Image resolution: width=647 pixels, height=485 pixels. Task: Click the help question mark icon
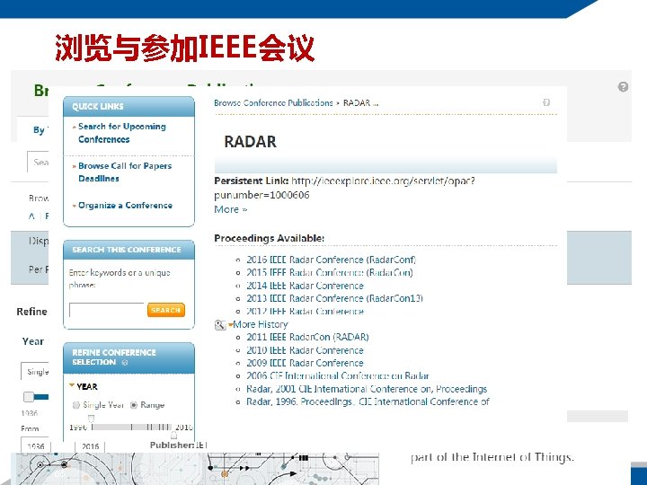coord(623,87)
